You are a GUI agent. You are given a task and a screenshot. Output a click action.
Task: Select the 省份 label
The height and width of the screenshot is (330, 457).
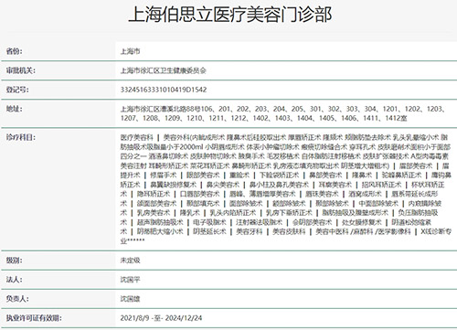[x=15, y=51]
